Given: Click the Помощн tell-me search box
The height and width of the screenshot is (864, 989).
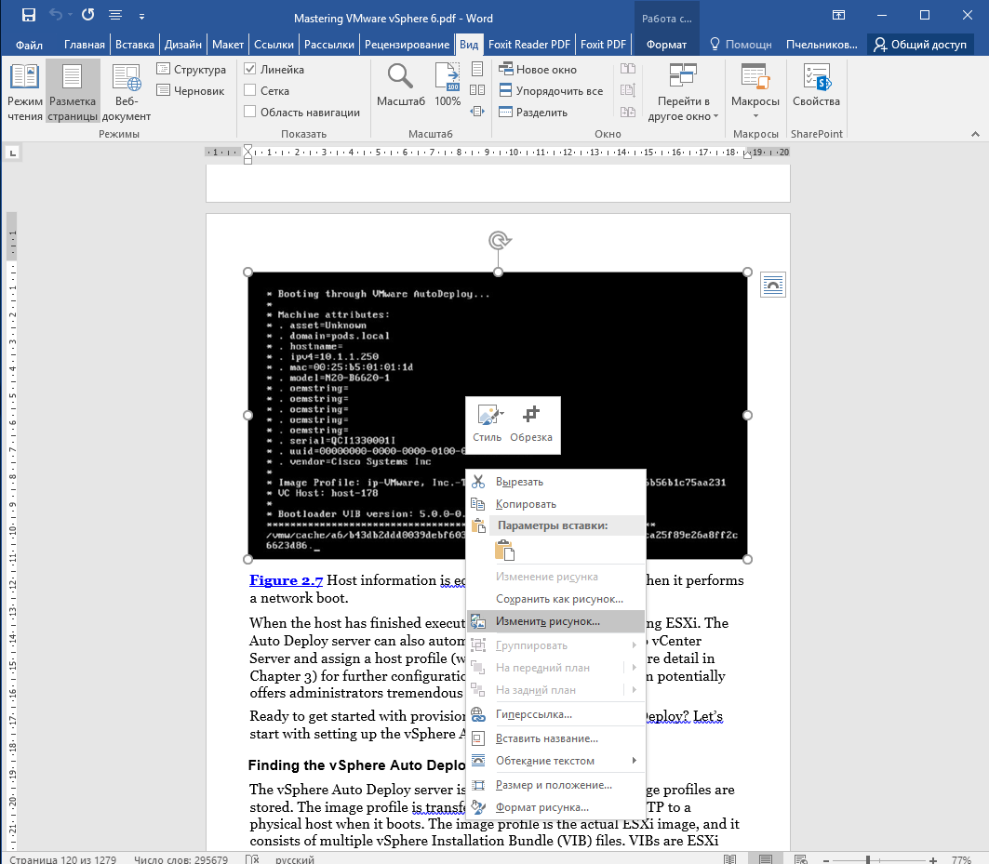Looking at the screenshot, I should coord(742,44).
